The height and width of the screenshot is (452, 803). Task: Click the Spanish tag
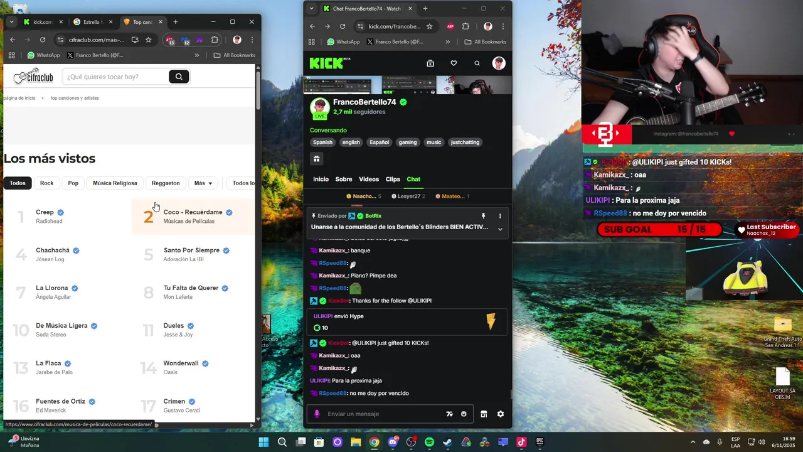[x=322, y=143]
